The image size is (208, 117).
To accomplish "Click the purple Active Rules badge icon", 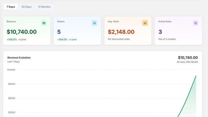I will pyautogui.click(x=196, y=23).
